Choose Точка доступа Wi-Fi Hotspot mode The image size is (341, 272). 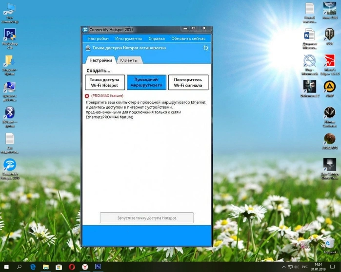pyautogui.click(x=105, y=82)
